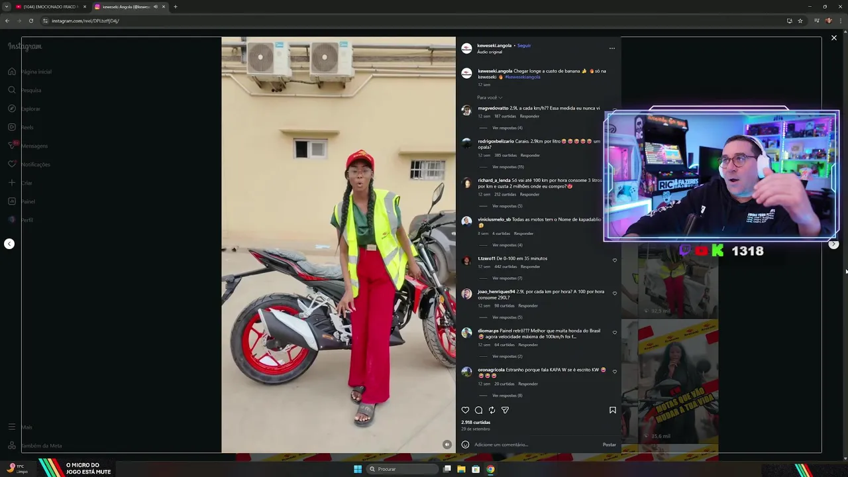Expand Ver respostas (2) under diomar.ps

tap(507, 356)
